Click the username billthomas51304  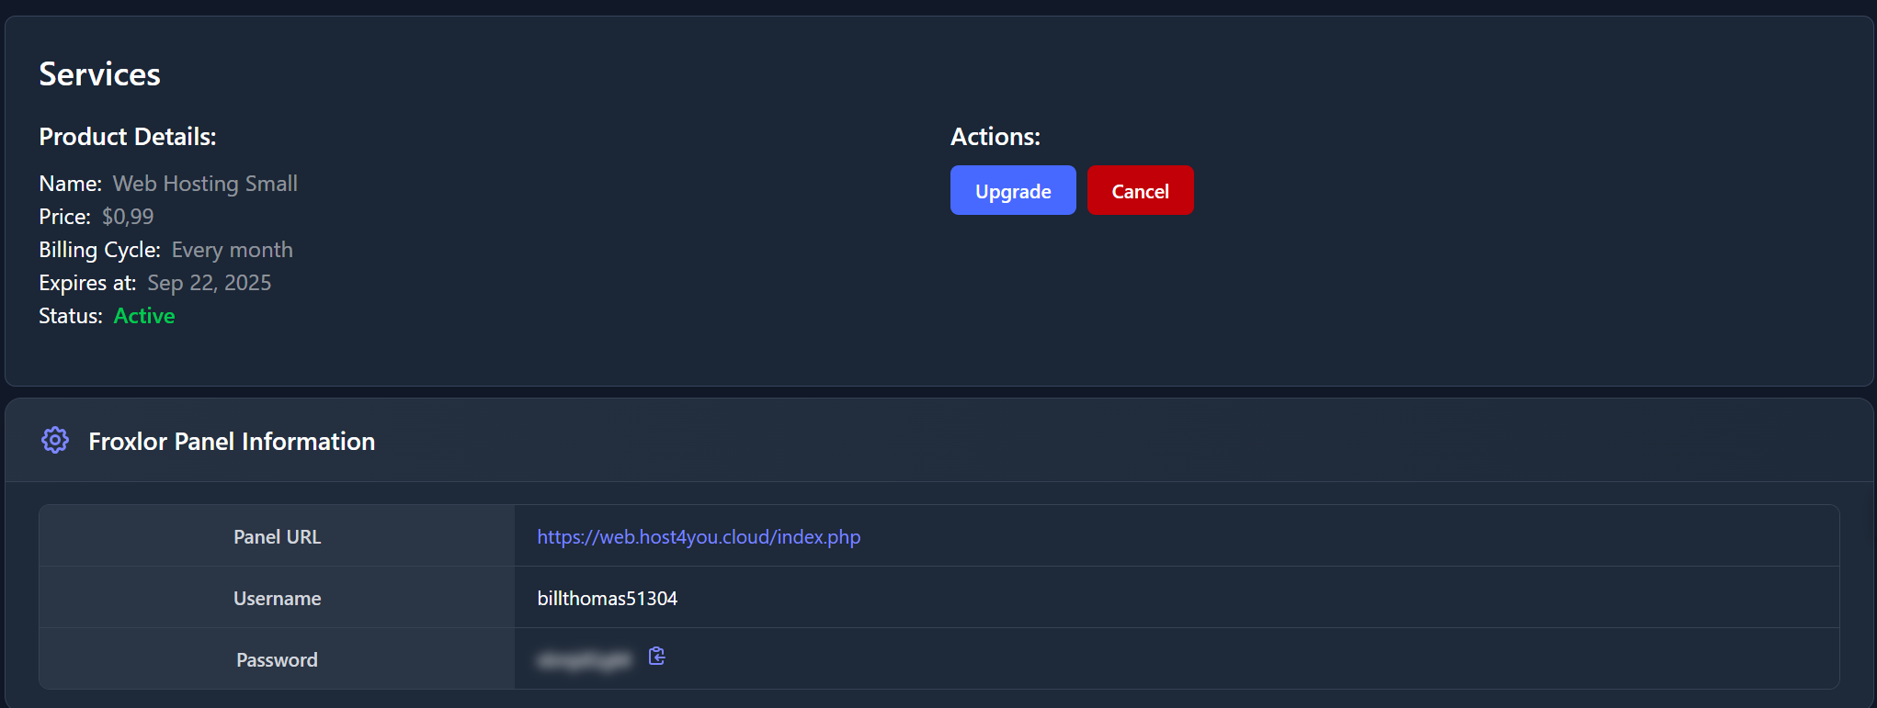coord(607,599)
